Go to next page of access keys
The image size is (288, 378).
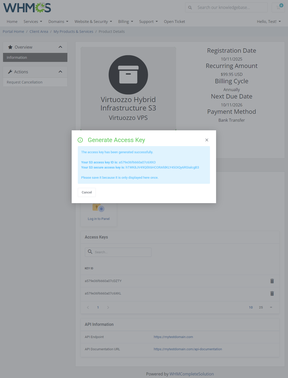point(108,307)
